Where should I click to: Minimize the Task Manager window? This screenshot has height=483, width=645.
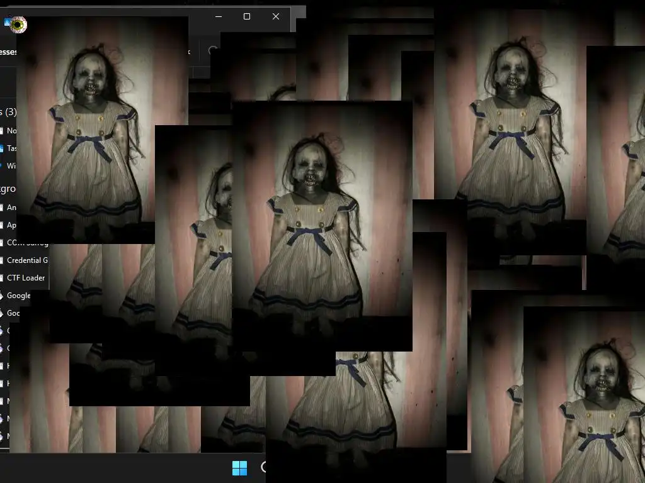point(219,16)
